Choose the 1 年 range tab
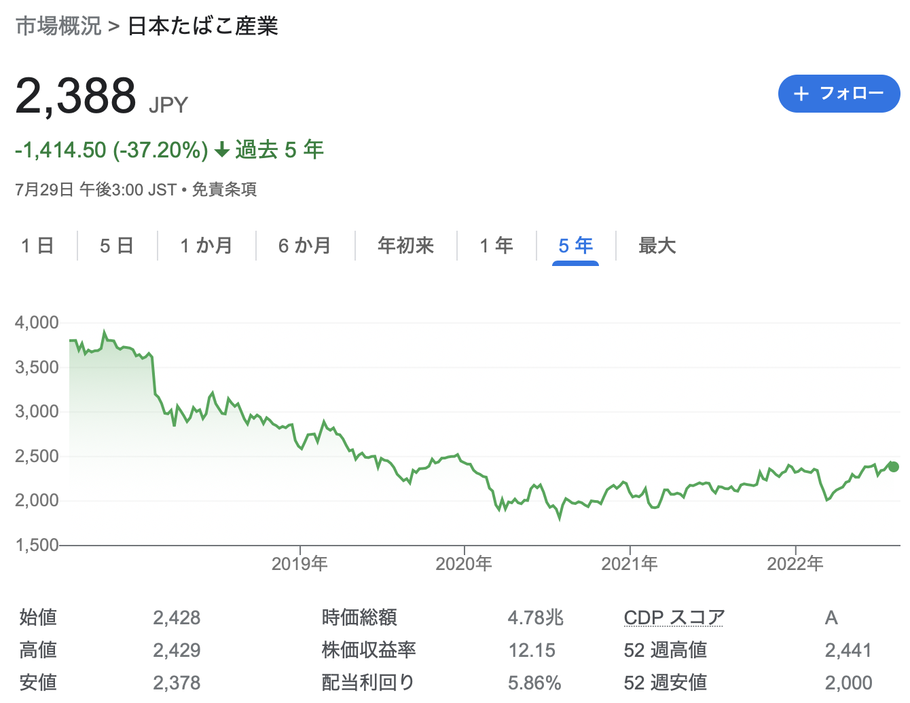This screenshot has height=703, width=910. (x=496, y=246)
